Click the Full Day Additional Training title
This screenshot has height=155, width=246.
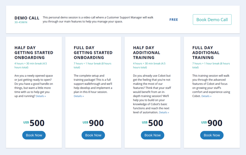click(x=206, y=52)
